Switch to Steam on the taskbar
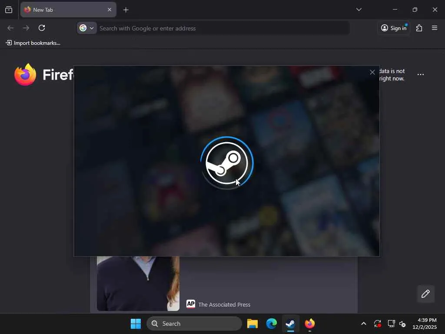The image size is (445, 334). coord(291,324)
